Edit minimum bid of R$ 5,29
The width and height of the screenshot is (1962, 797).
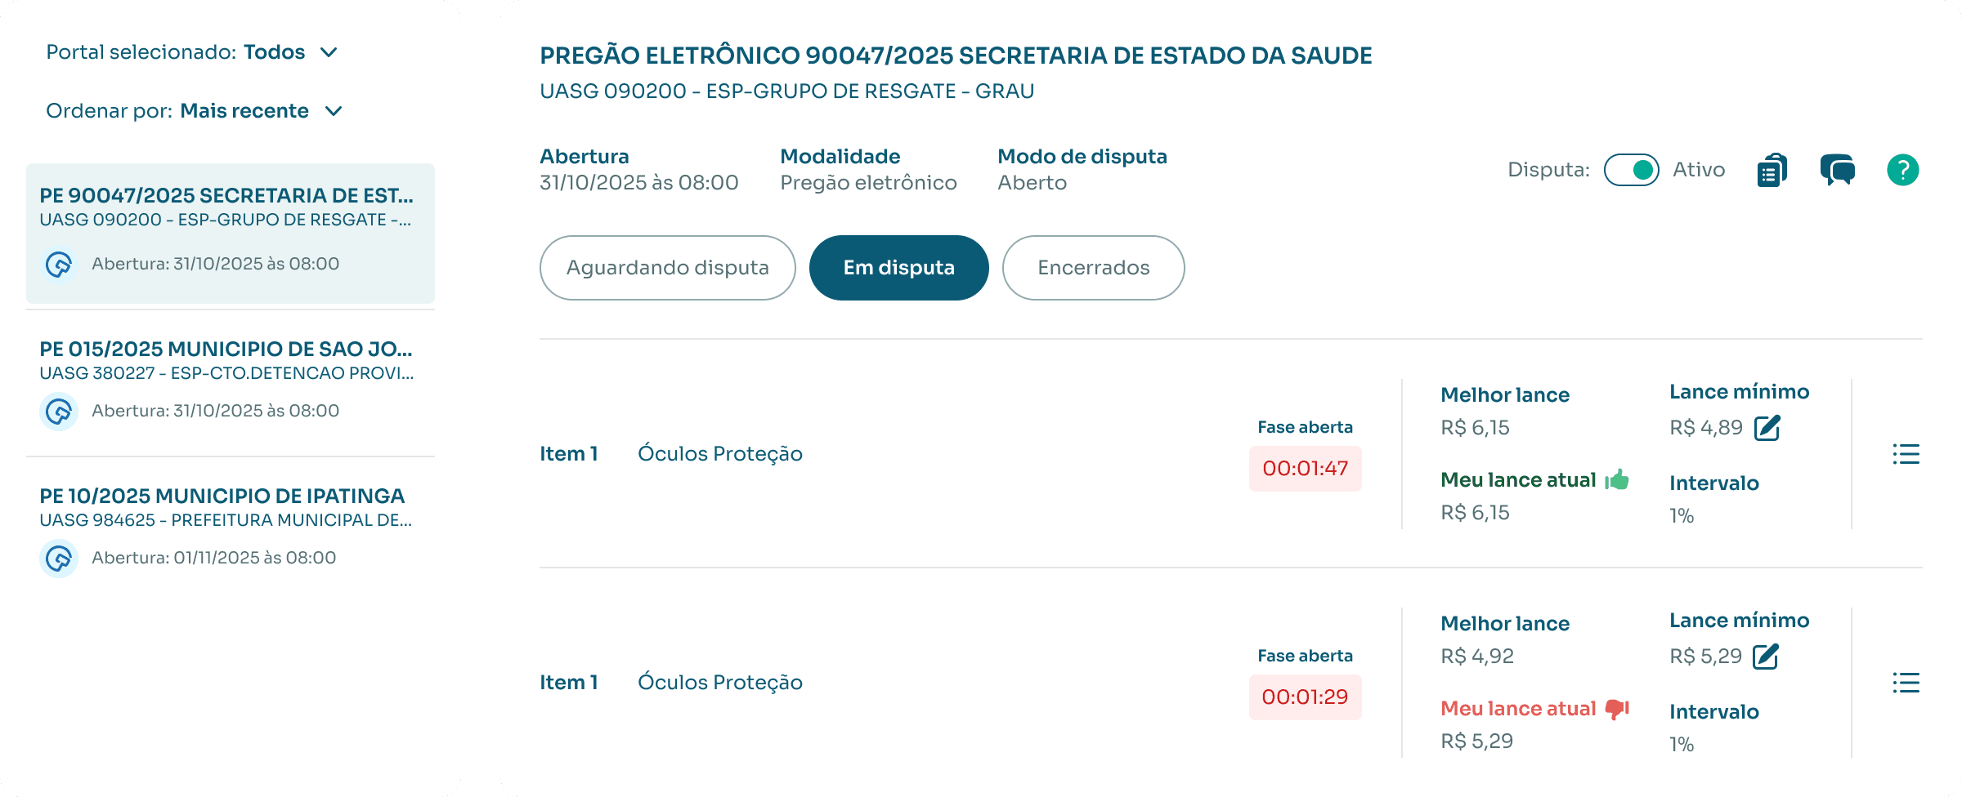[x=1766, y=656]
